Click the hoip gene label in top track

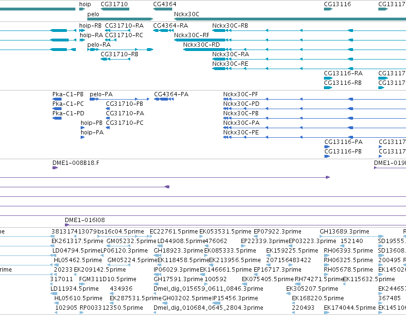tap(85, 4)
